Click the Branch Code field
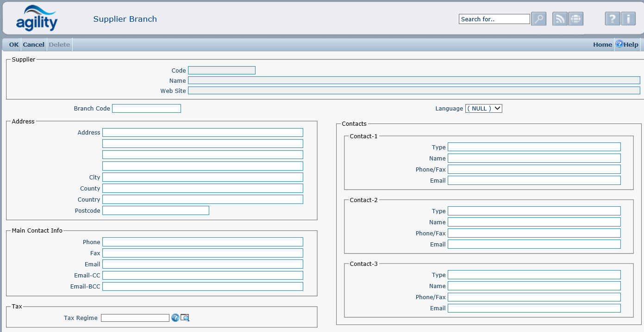 [x=146, y=108]
